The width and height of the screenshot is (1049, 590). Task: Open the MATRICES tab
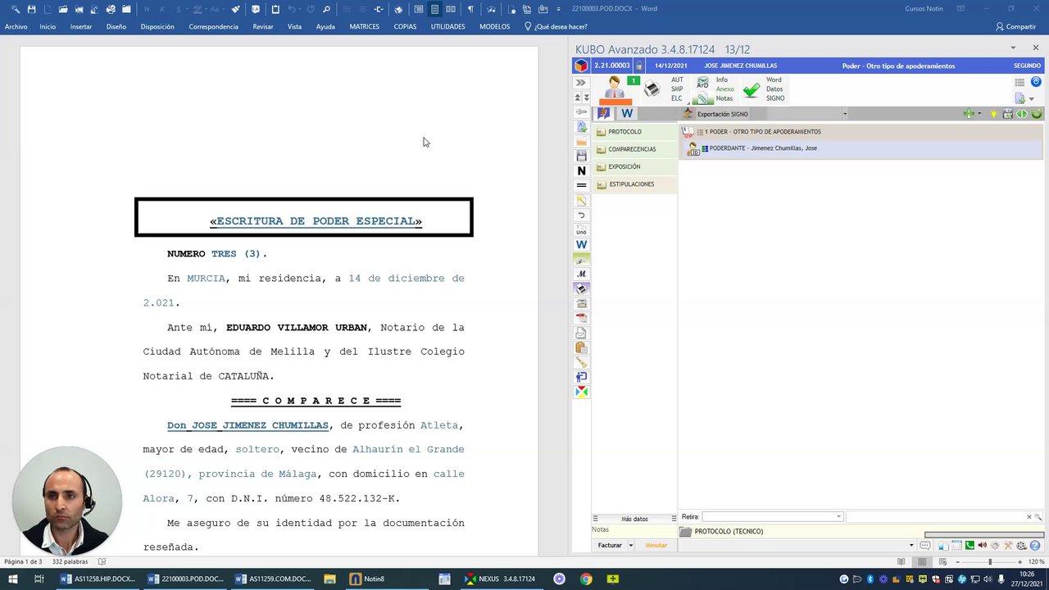point(364,26)
